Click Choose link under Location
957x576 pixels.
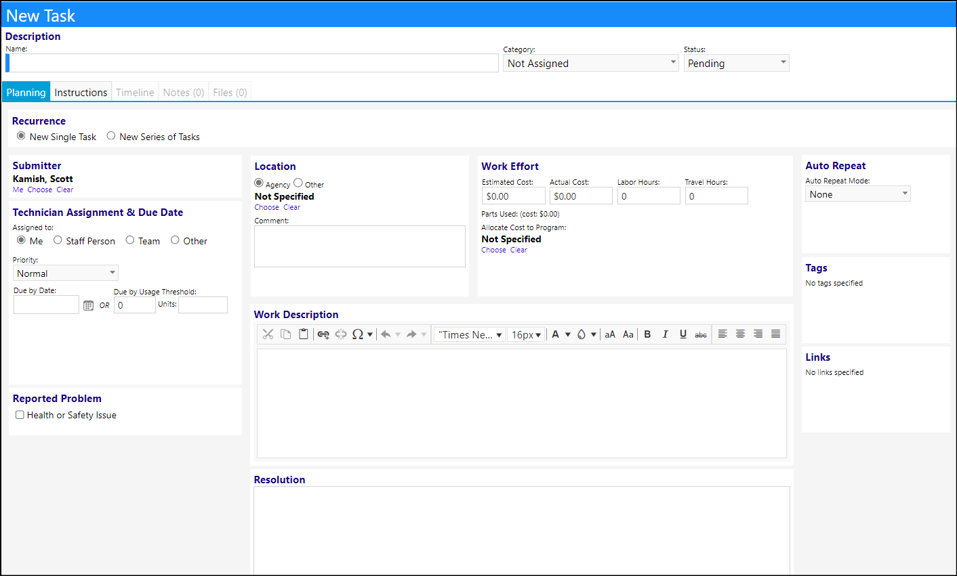(x=267, y=207)
